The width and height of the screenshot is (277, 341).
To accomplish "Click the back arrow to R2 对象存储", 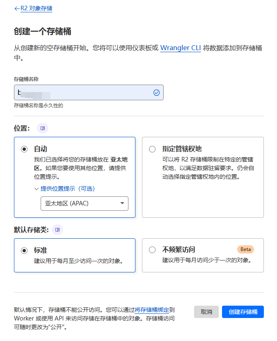I will [17, 9].
